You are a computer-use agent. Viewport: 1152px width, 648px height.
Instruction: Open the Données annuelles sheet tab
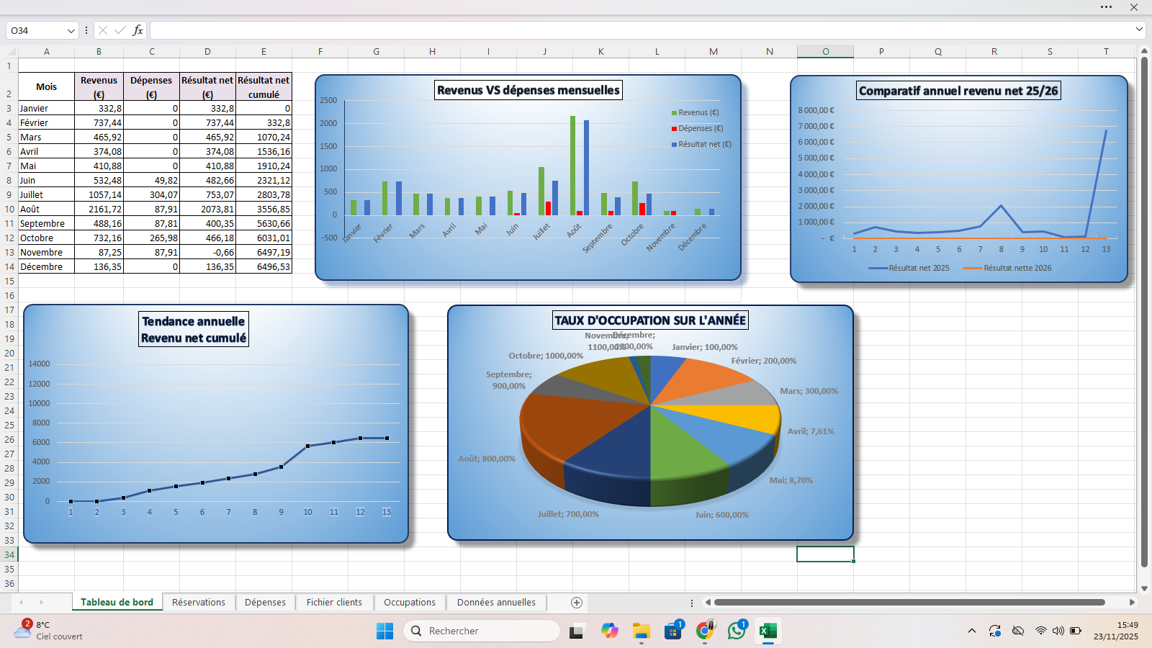coord(496,603)
